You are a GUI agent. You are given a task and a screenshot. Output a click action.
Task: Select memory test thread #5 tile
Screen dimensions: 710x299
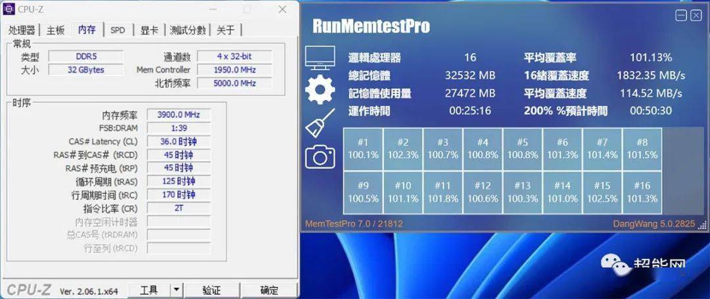click(523, 149)
